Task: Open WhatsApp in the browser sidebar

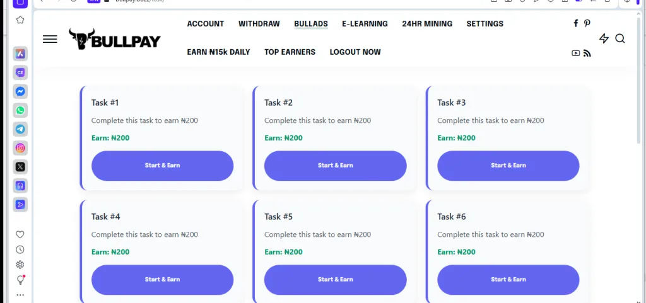Action: [20, 110]
